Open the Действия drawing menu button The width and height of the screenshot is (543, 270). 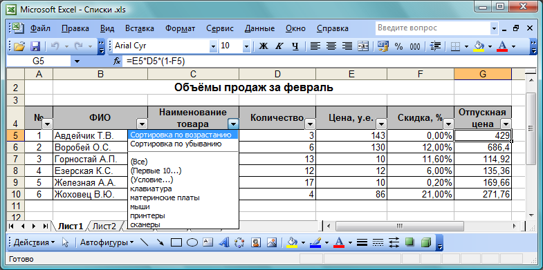pos(34,242)
